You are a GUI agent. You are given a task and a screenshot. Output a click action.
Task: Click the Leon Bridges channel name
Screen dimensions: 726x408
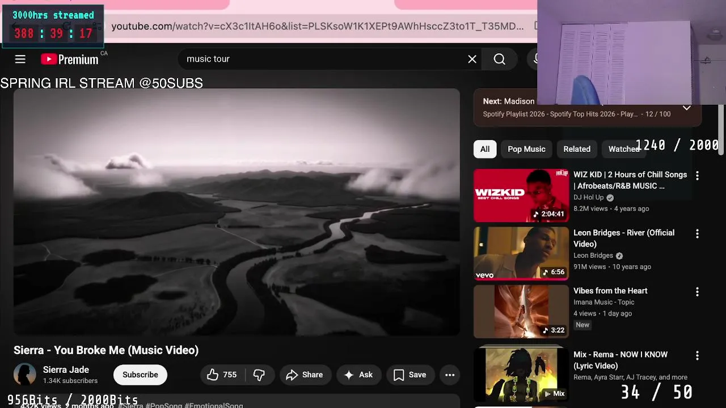[593, 256]
